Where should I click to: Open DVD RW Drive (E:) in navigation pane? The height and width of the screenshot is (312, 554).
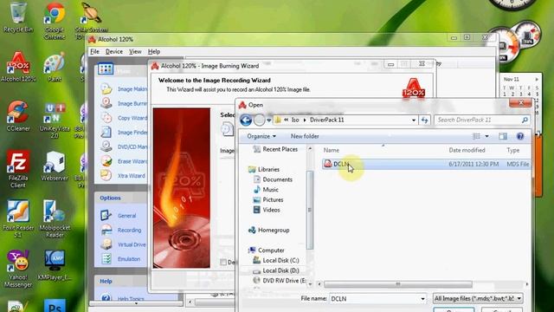pyautogui.click(x=279, y=281)
